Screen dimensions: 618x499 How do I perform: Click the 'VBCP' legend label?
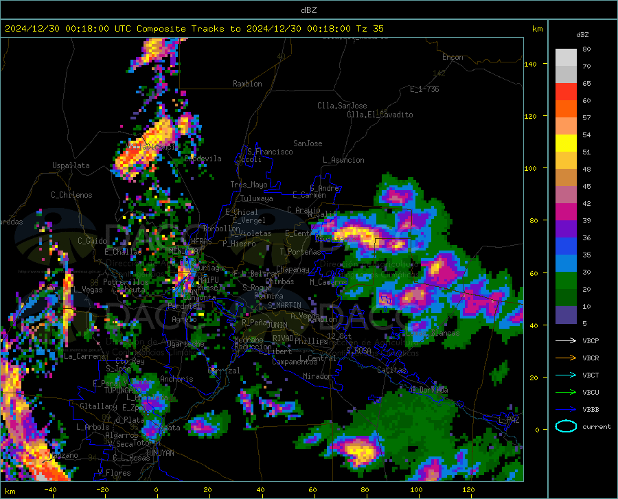pos(591,340)
